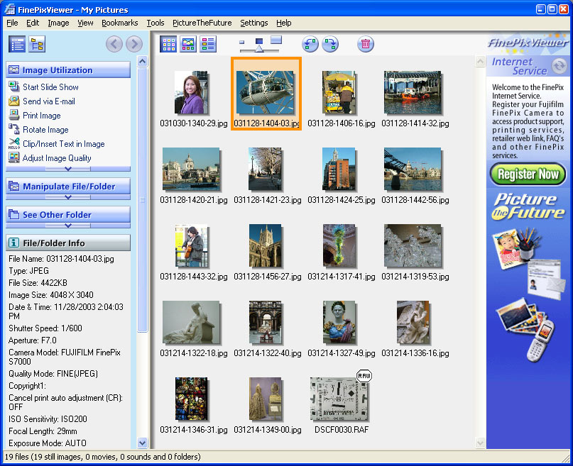Expand the Image Utilization section chevron
The image size is (573, 466).
point(68,169)
